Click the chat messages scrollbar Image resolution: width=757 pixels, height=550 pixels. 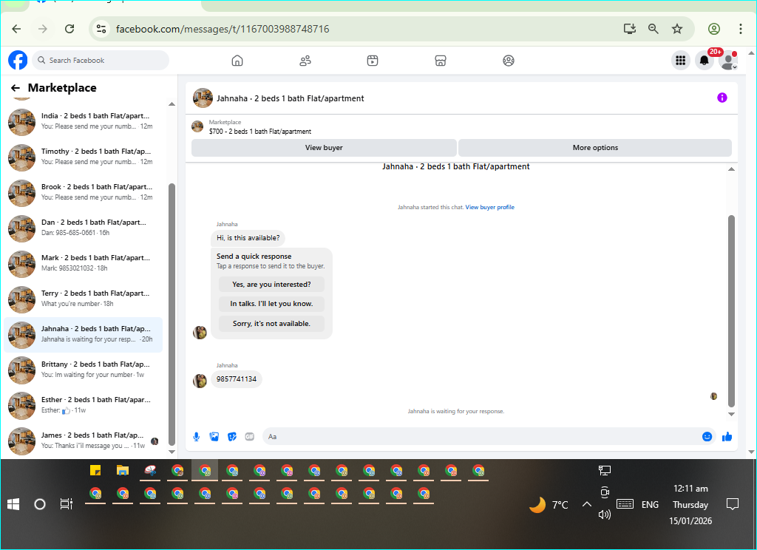731,310
